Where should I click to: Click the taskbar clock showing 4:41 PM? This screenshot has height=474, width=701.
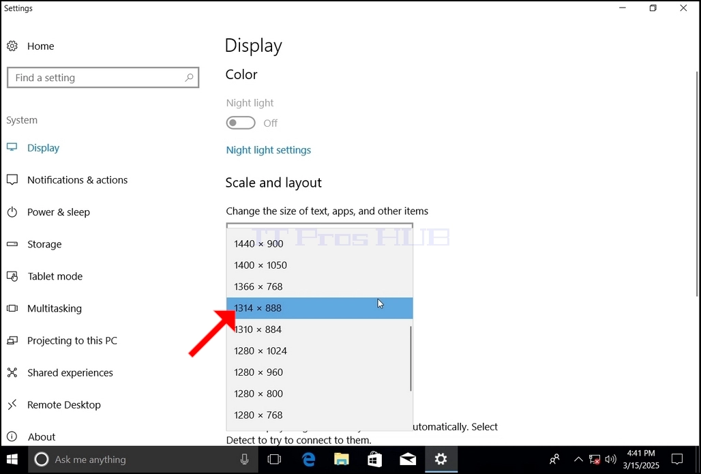[x=641, y=459]
